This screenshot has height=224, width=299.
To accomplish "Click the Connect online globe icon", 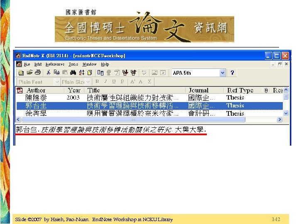I will point(109,73).
